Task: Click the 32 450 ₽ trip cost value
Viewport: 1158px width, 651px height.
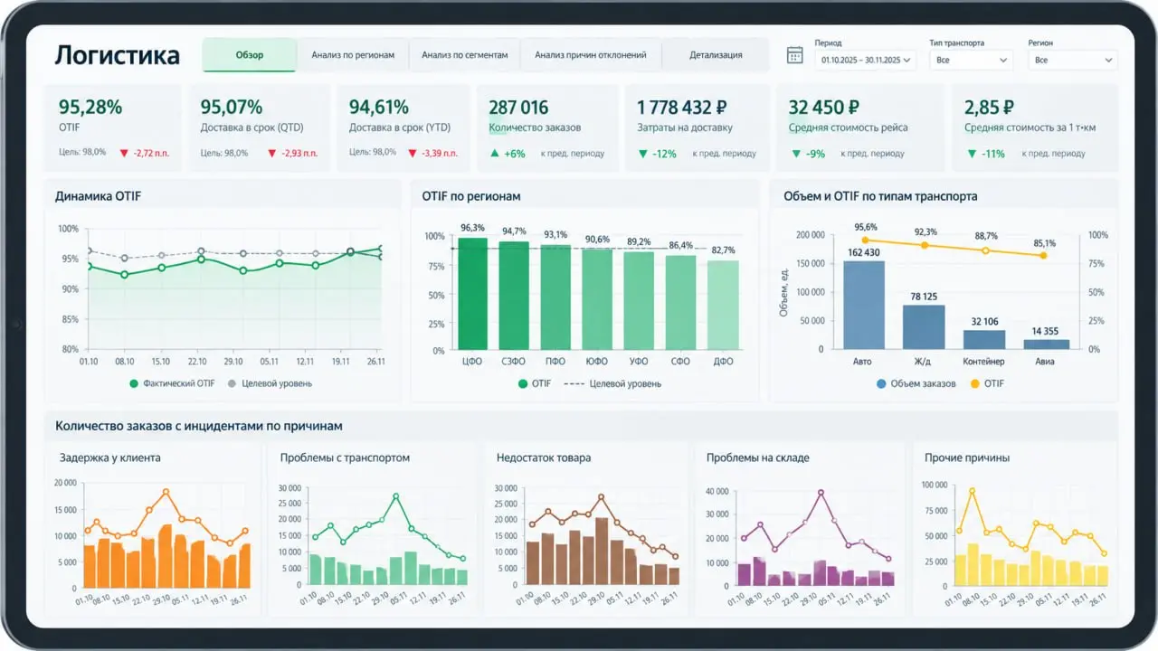Action: pyautogui.click(x=824, y=108)
